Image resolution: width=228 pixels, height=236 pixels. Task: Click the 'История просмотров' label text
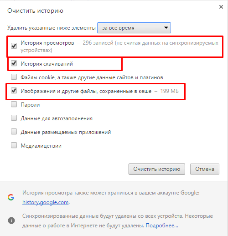(47, 43)
